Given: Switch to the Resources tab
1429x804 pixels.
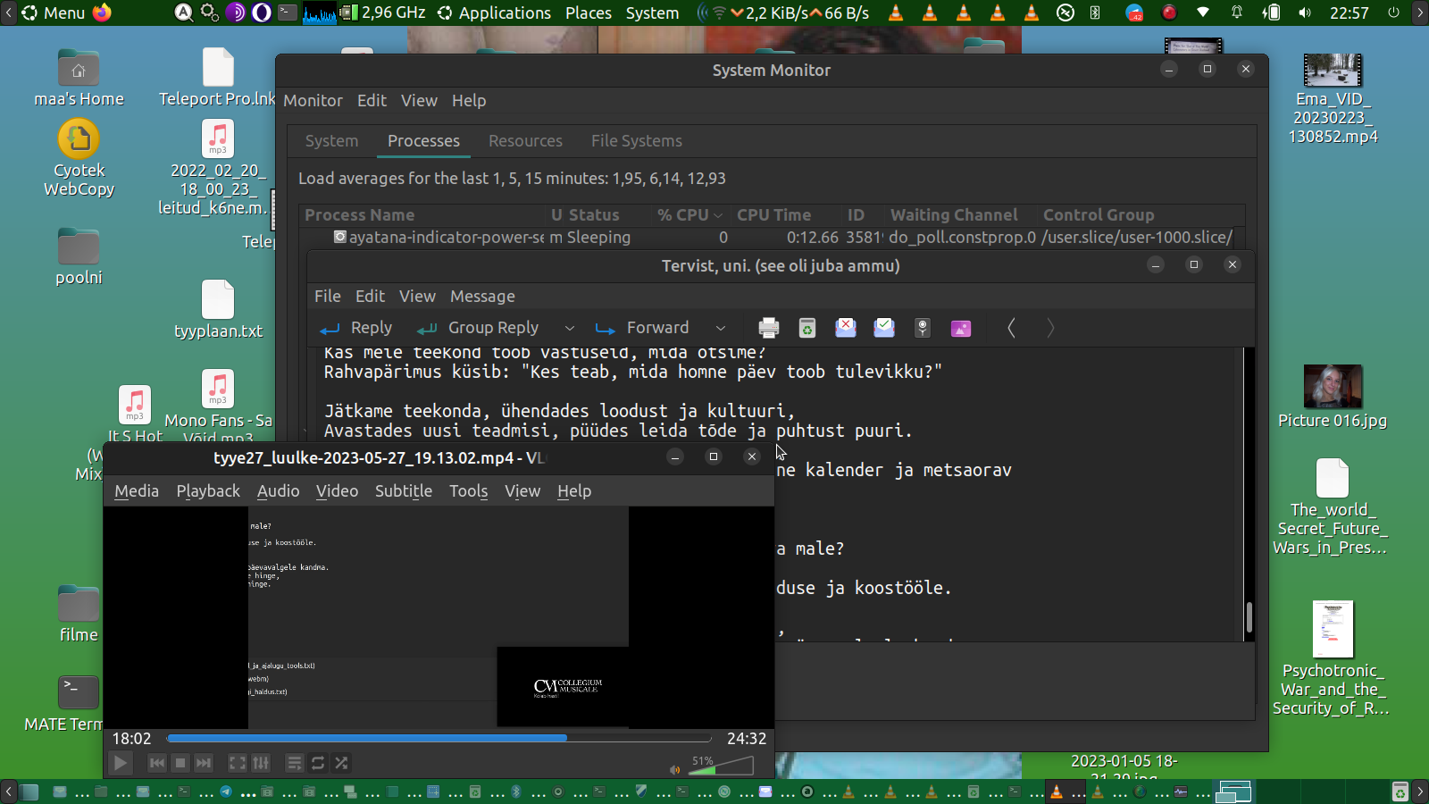Looking at the screenshot, I should pos(525,141).
